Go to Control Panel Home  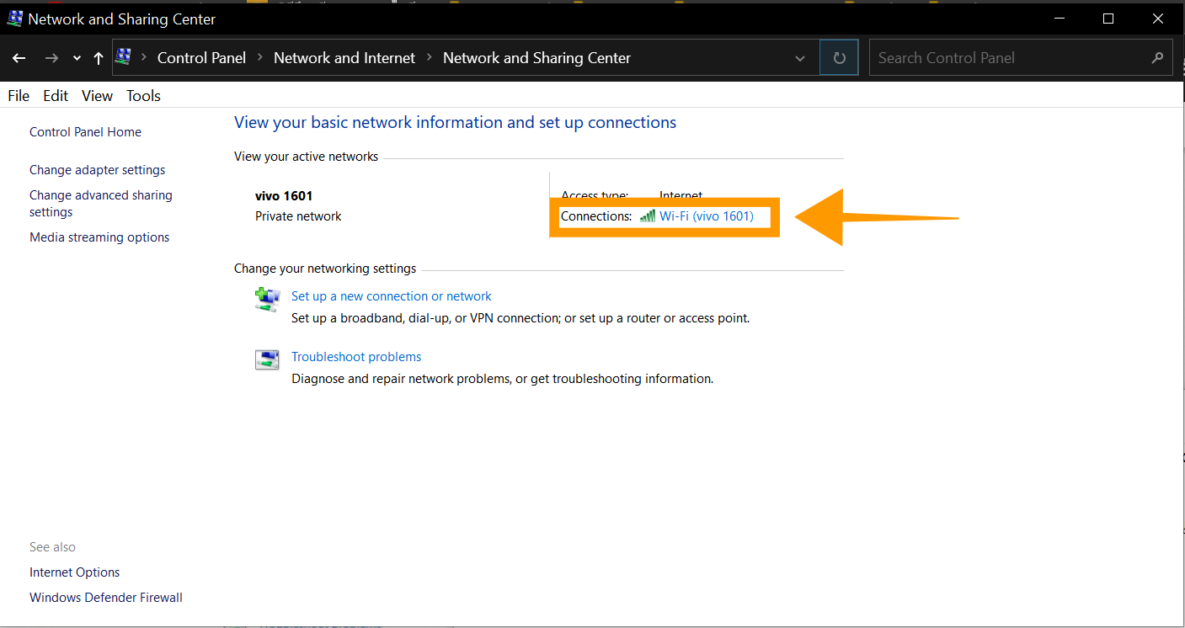coord(85,132)
